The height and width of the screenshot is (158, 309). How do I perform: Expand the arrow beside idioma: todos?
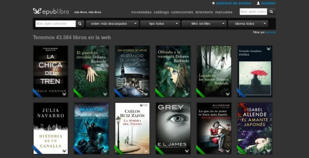click(x=264, y=24)
